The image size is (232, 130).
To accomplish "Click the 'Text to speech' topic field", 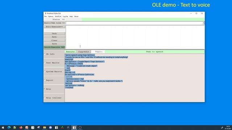I will 154,52.
